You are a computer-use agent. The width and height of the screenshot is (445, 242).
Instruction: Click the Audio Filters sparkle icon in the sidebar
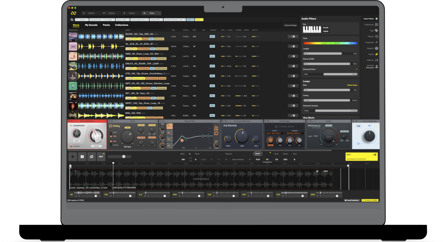(x=376, y=19)
